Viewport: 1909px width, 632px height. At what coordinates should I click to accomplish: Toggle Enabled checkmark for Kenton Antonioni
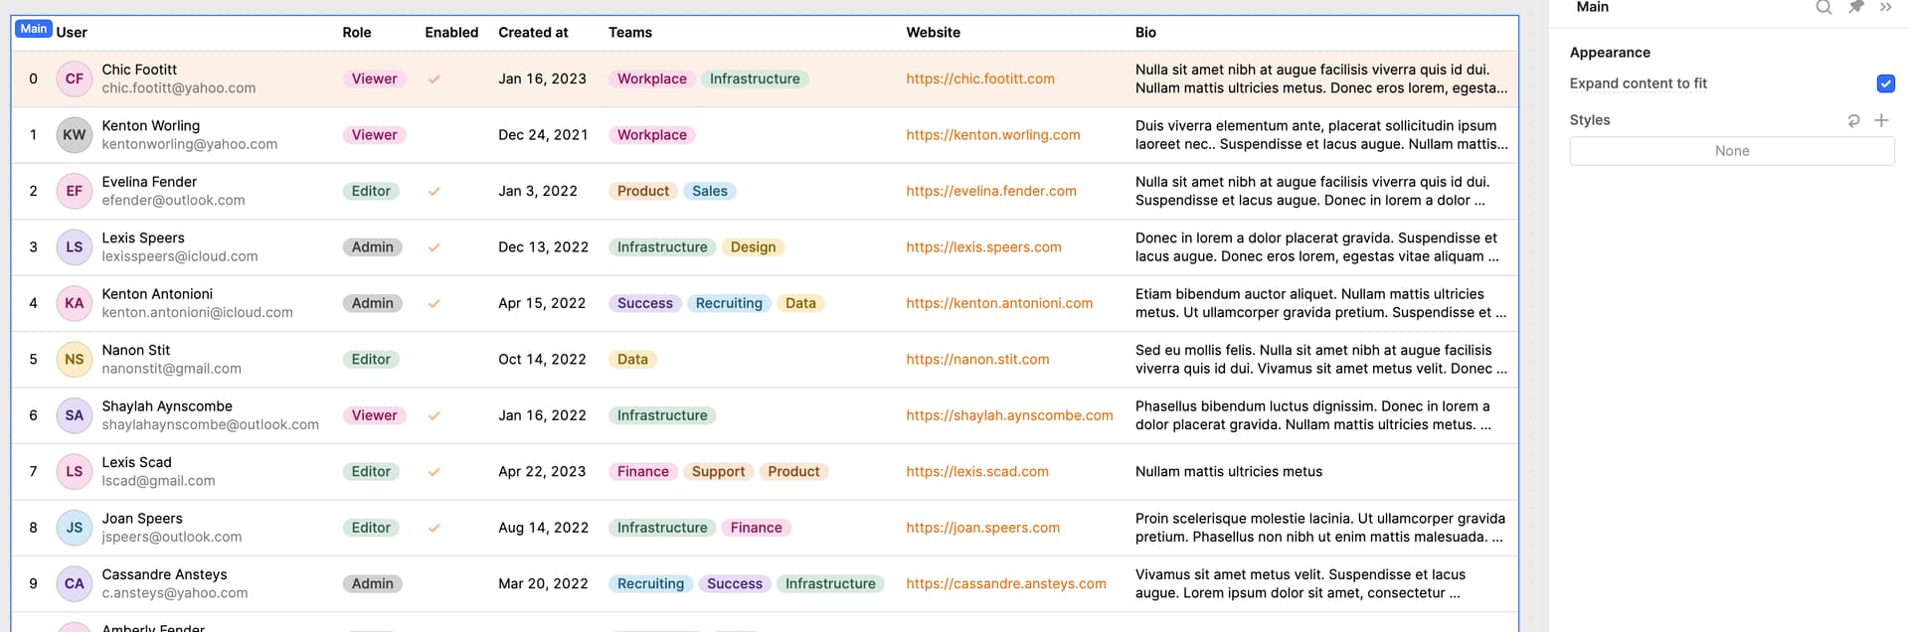click(434, 304)
